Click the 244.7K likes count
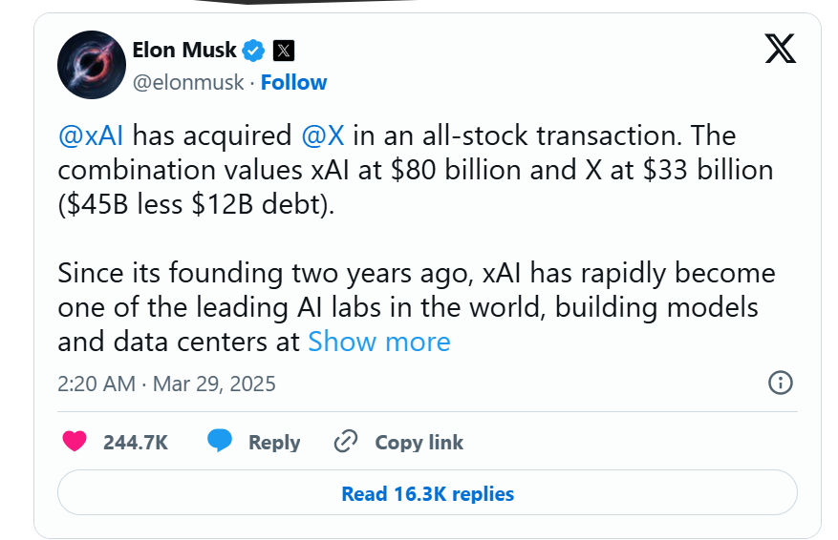838x540 pixels. pyautogui.click(x=136, y=443)
